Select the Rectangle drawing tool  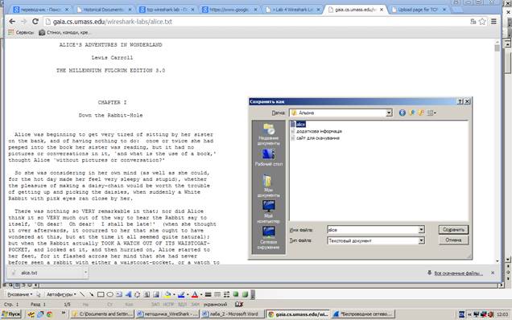click(x=101, y=294)
